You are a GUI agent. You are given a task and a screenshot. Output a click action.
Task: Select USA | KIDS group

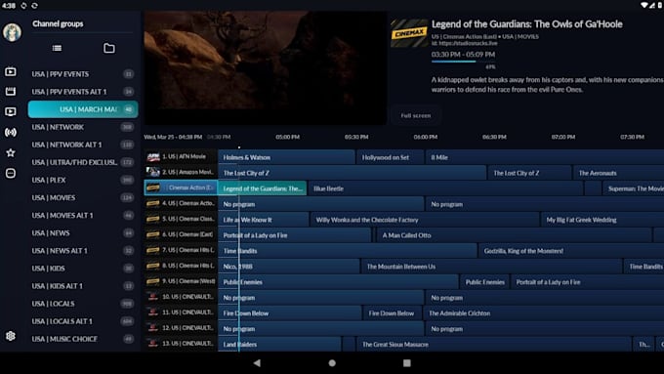pos(83,269)
